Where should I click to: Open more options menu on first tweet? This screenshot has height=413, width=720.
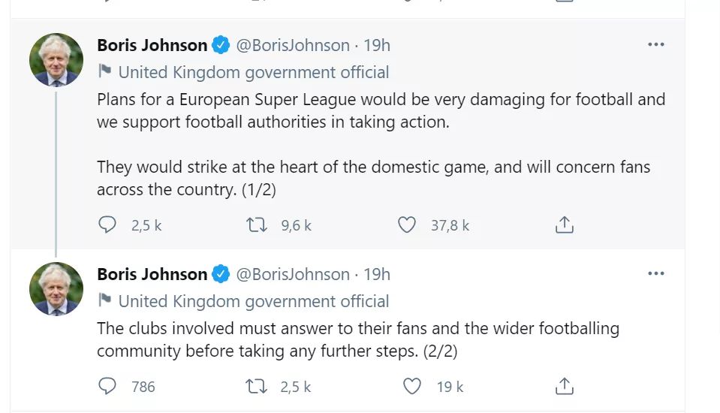[655, 45]
